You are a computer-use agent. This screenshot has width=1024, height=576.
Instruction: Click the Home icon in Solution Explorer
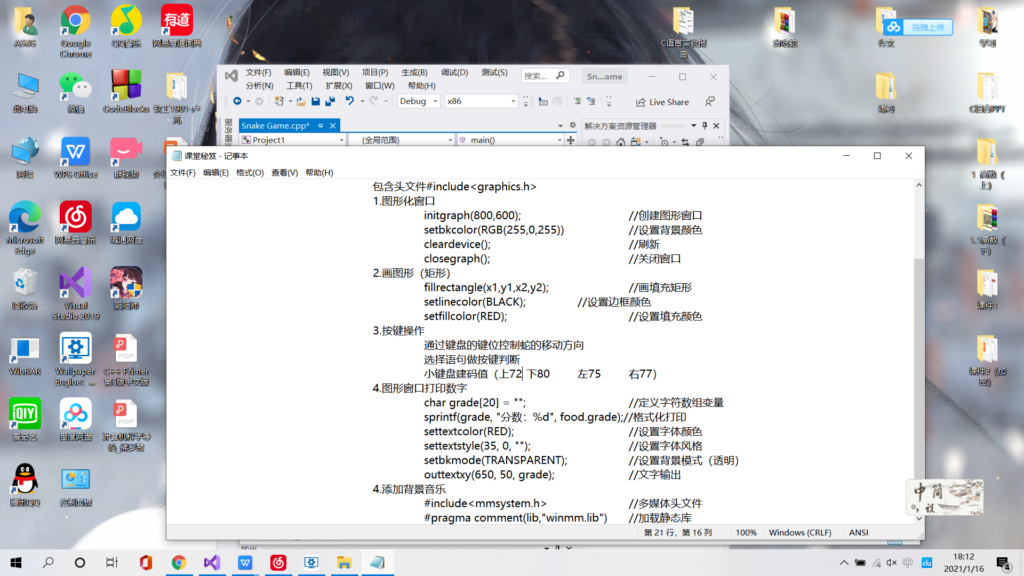[620, 142]
